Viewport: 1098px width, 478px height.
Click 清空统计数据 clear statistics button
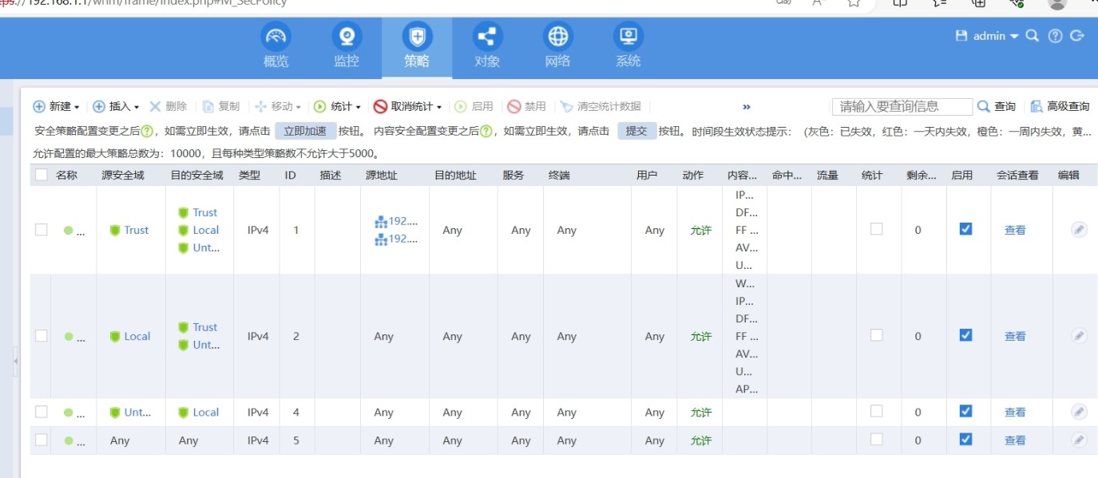[601, 106]
